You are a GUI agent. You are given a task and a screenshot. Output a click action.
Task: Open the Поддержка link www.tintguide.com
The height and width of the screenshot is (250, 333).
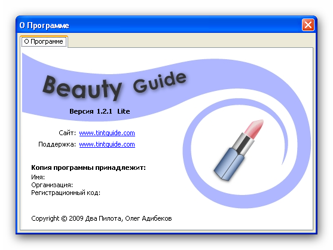pyautogui.click(x=107, y=144)
